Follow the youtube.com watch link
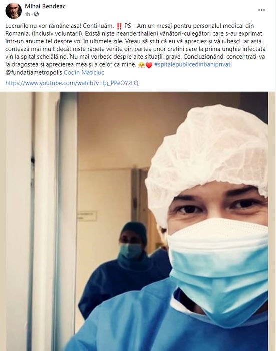The width and height of the screenshot is (276, 351). (72, 83)
